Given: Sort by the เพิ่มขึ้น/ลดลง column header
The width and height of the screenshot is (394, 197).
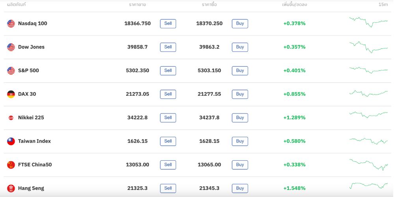Looking at the screenshot, I should 294,5.
